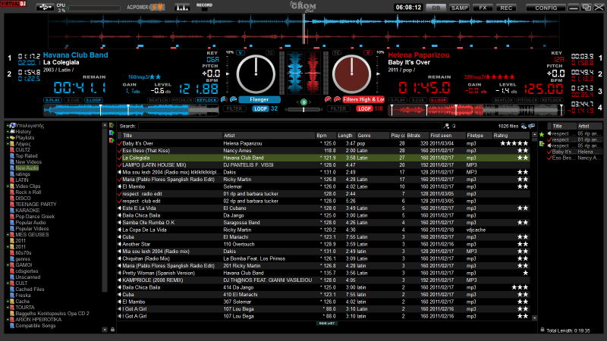Select the track Samba Ole Rumba O.K

click(x=323, y=223)
